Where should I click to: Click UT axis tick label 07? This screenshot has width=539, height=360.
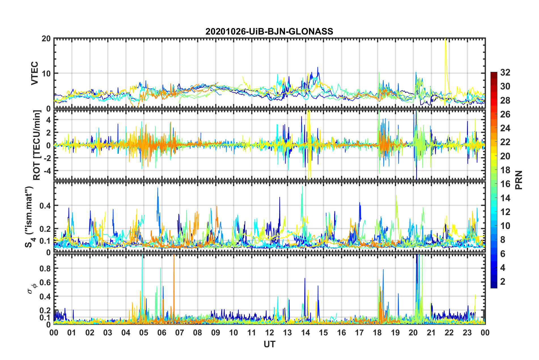pyautogui.click(x=180, y=333)
